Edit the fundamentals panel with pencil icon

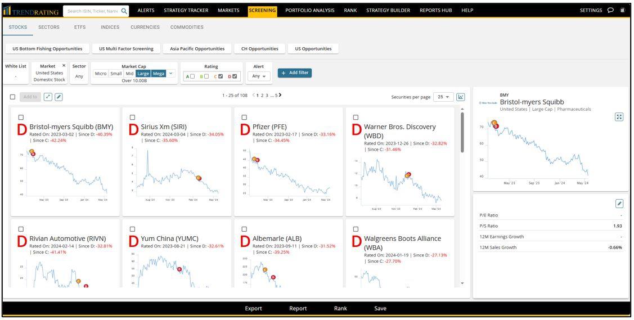point(619,204)
